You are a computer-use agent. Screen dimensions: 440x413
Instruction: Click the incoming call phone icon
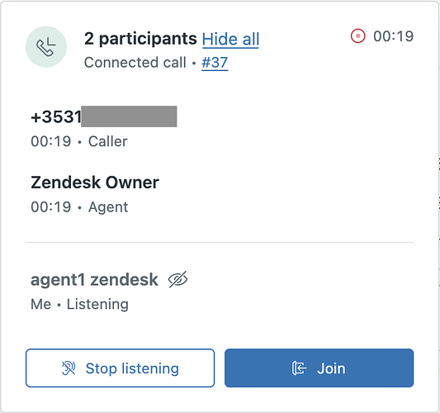click(x=46, y=47)
